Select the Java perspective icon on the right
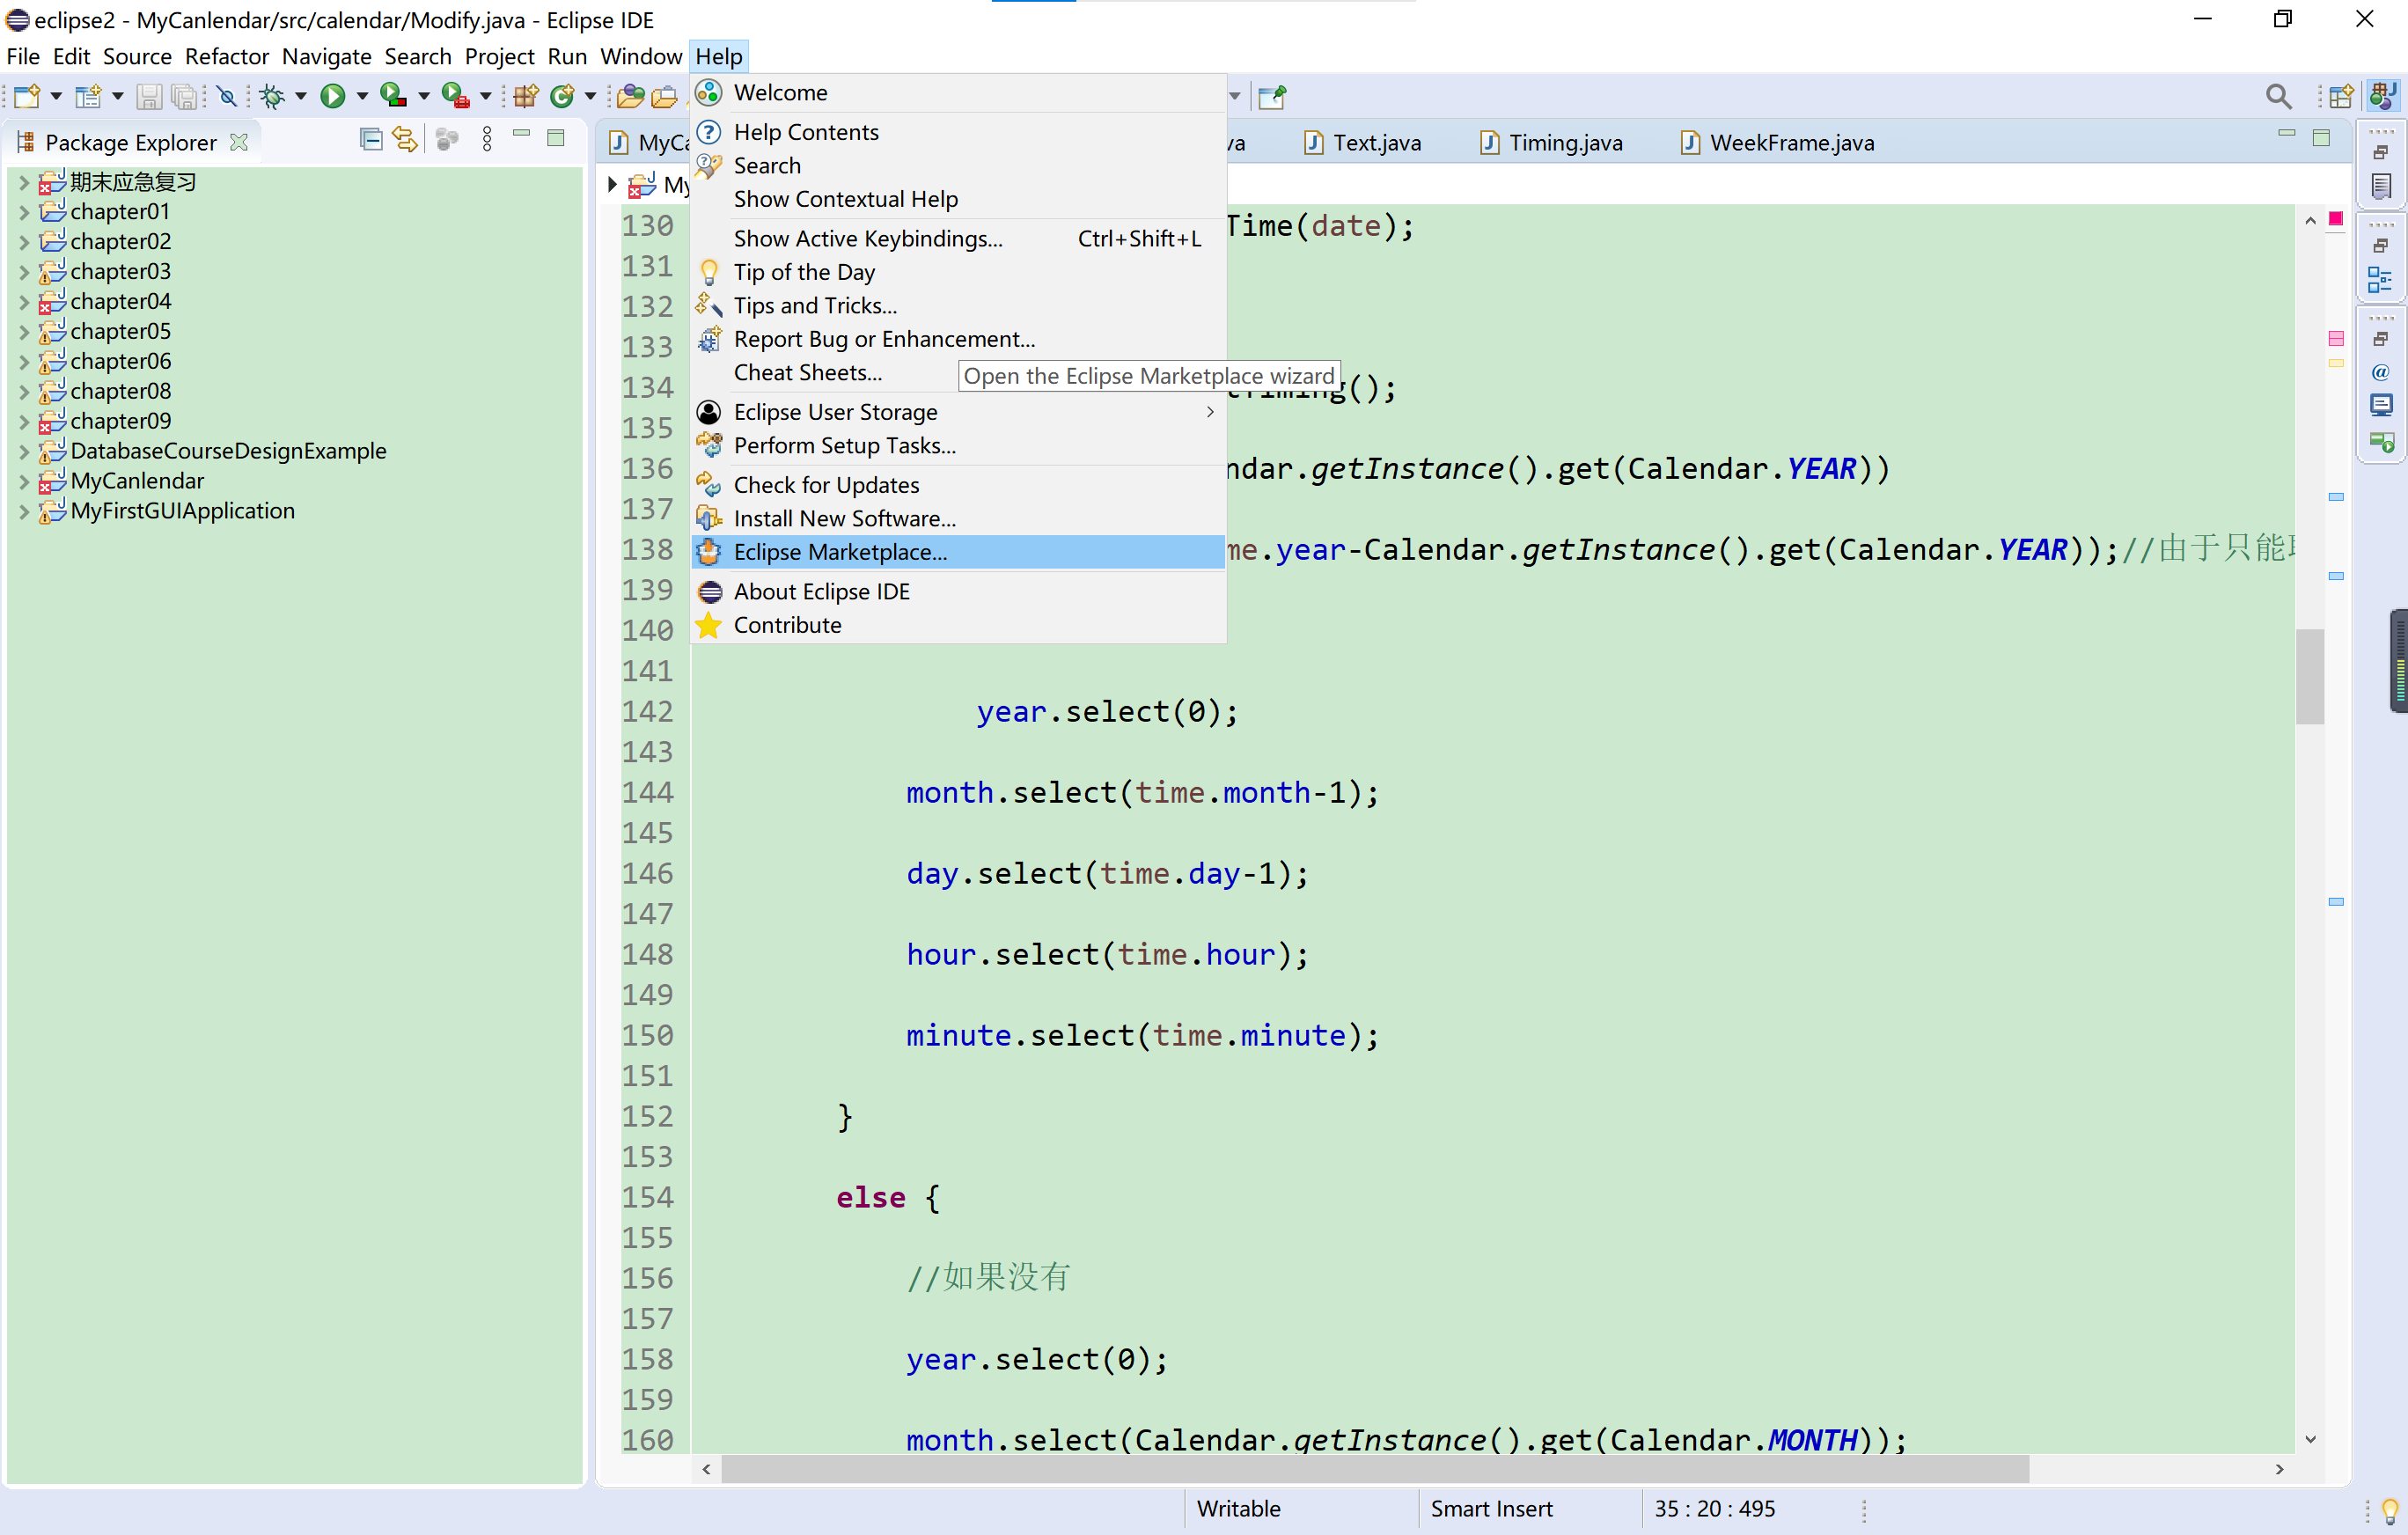 pos(2384,96)
